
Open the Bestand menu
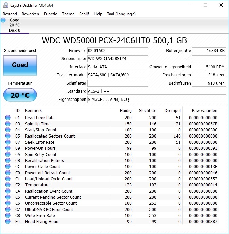tap(10, 14)
